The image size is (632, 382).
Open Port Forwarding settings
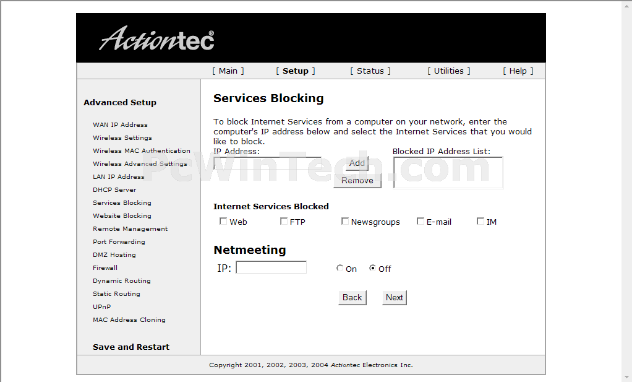coord(119,241)
